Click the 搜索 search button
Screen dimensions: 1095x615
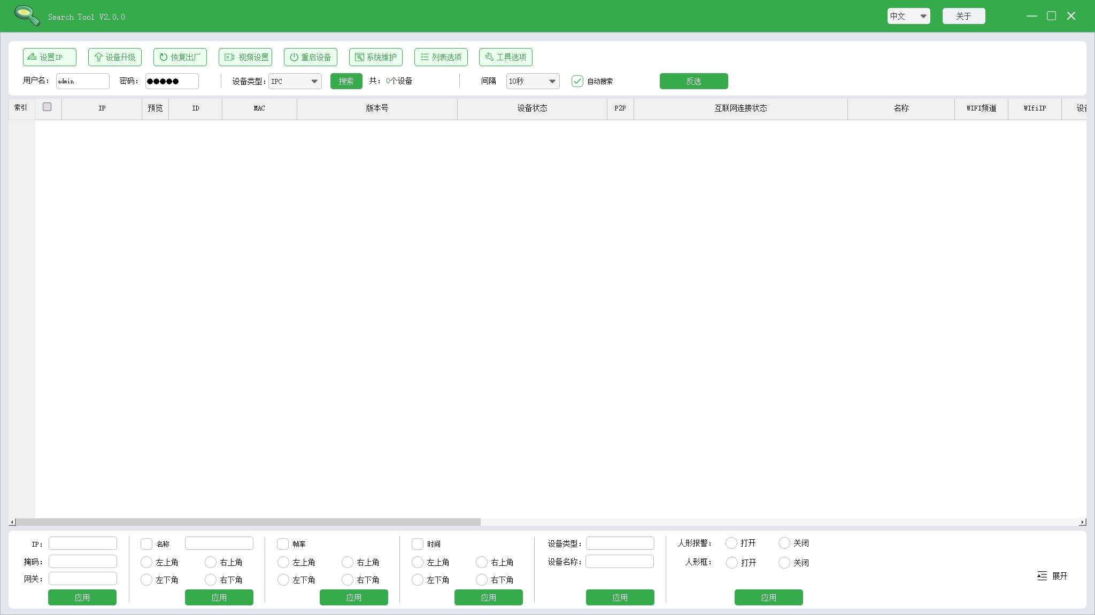346,81
